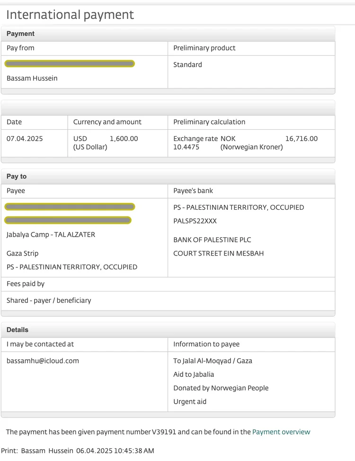Click the Payment section header
This screenshot has height=461, width=355.
pyautogui.click(x=20, y=34)
